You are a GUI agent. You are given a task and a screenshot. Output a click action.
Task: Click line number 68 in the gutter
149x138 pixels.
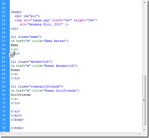click(x=4, y=87)
